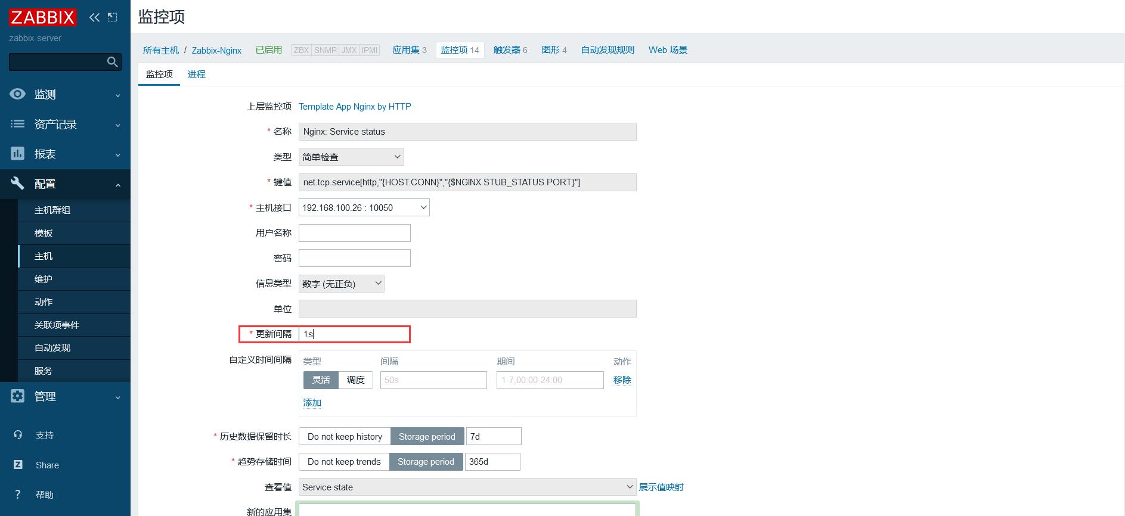Click the gear icon for 管理
The height and width of the screenshot is (516, 1125).
17,396
